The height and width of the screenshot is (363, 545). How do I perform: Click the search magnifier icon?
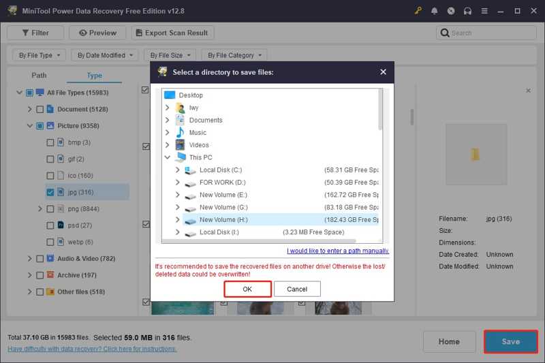[x=445, y=33]
